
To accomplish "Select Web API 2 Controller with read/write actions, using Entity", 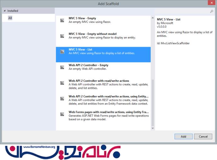I will click(x=108, y=96).
